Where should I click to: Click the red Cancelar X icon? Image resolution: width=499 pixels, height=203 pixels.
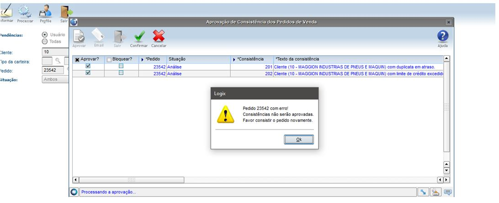click(x=159, y=36)
